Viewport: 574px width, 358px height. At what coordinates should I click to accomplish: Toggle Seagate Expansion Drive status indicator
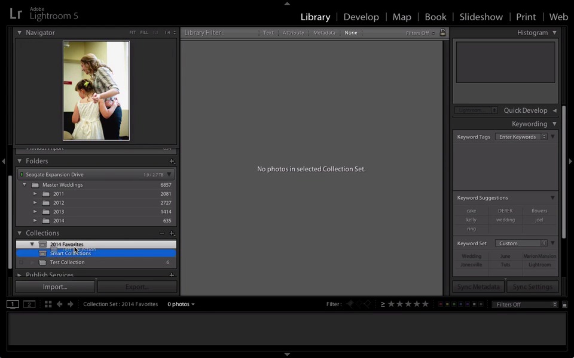tap(22, 175)
